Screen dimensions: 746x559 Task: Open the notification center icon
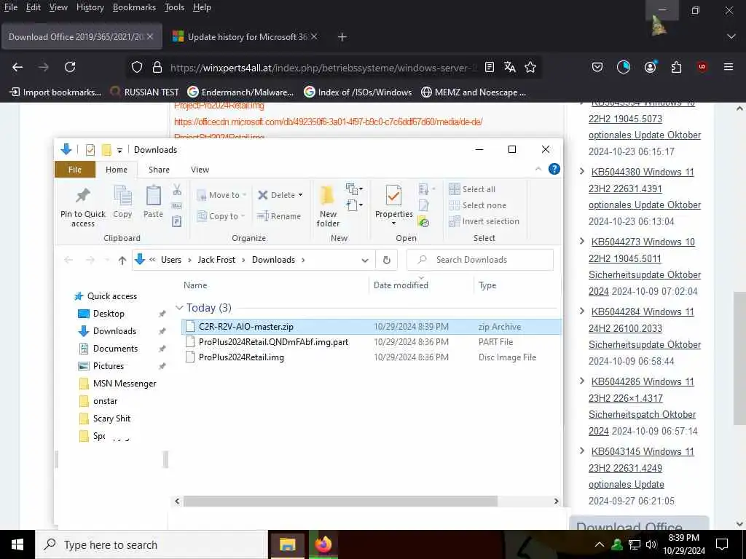(x=722, y=544)
